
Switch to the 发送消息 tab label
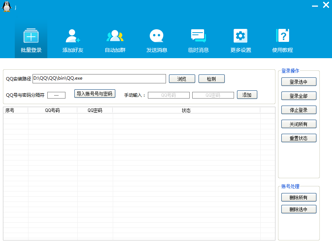[157, 50]
